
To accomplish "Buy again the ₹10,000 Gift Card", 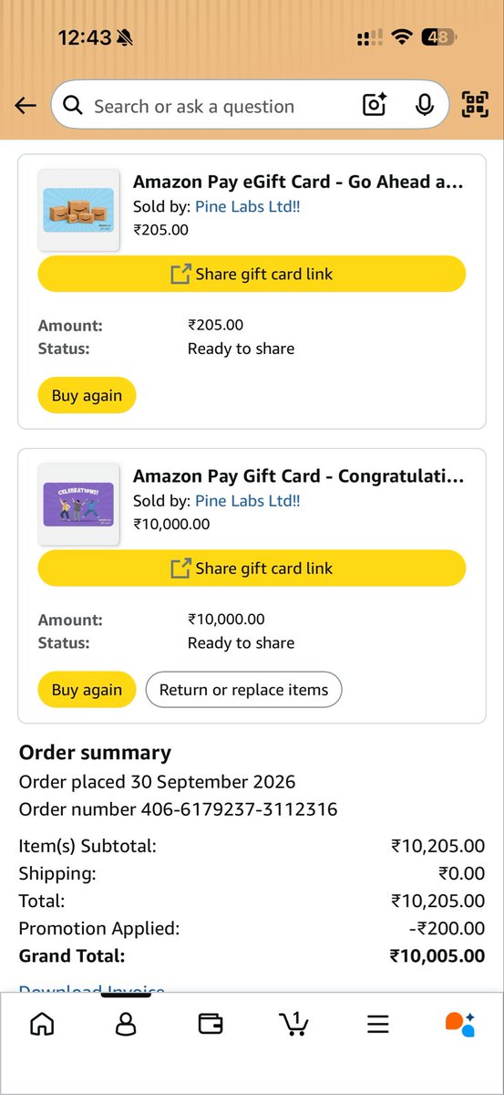I will click(87, 690).
